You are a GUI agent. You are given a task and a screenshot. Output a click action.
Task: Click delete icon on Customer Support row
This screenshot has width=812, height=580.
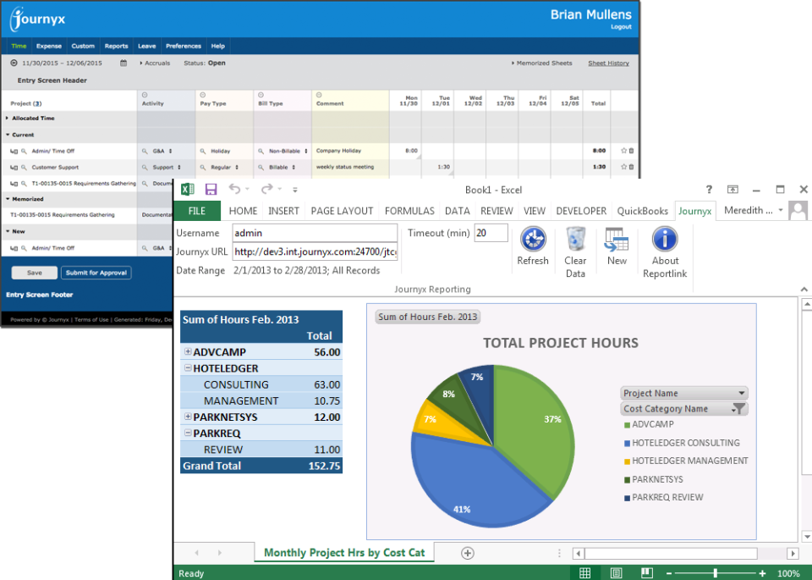[631, 167]
